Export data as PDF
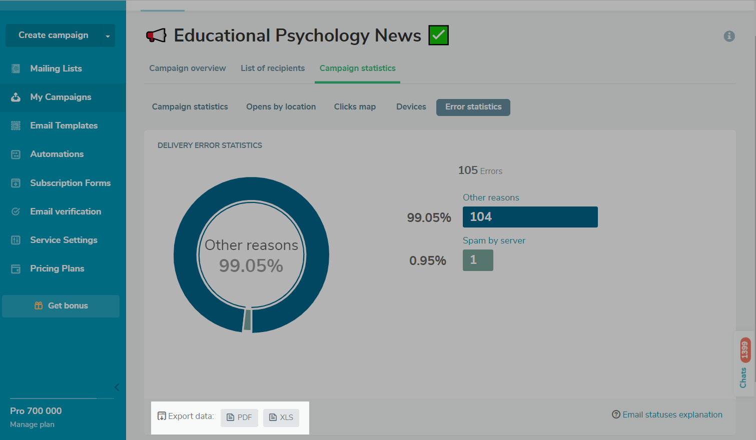Viewport: 756px width, 440px height. (239, 417)
